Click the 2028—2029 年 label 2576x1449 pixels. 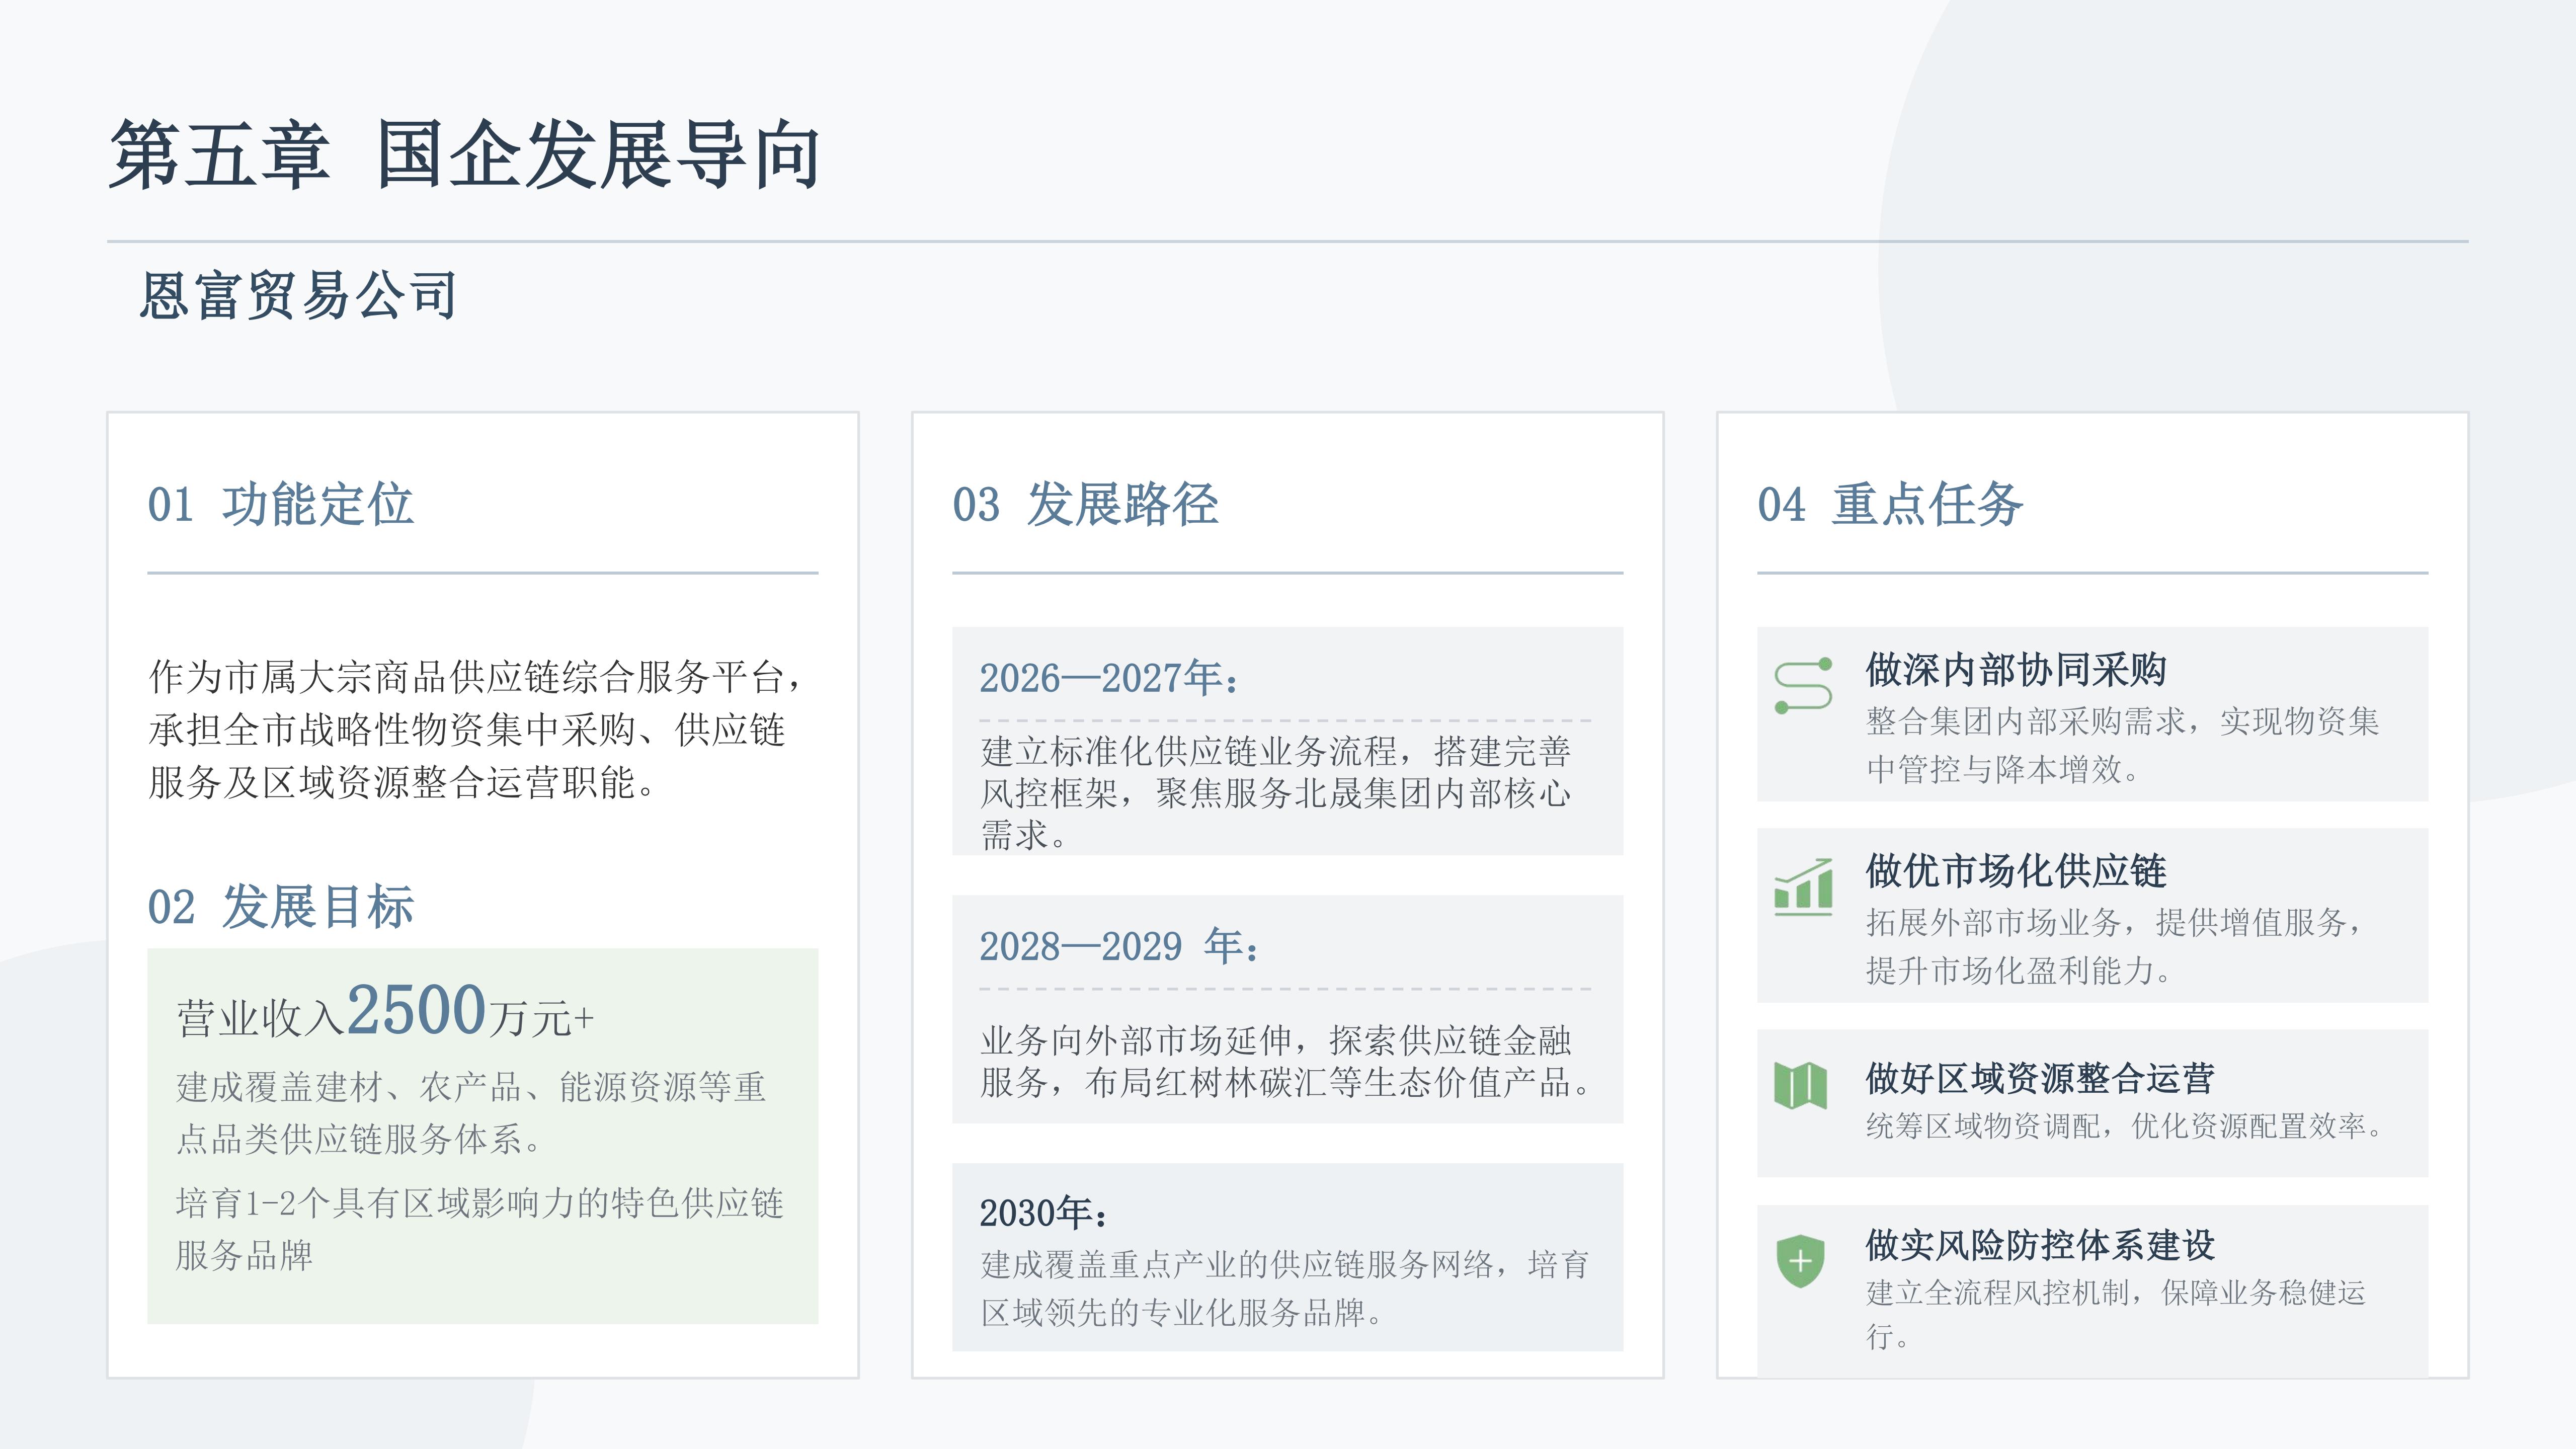1120,946
